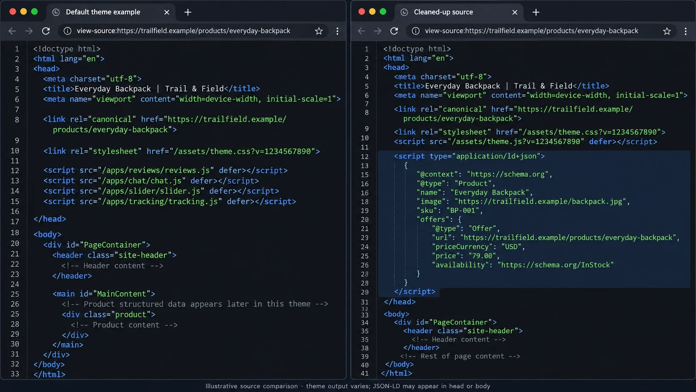Open /apps/chat/chat.js link in left source
Image resolution: width=696 pixels, height=392 pixels.
click(x=142, y=181)
